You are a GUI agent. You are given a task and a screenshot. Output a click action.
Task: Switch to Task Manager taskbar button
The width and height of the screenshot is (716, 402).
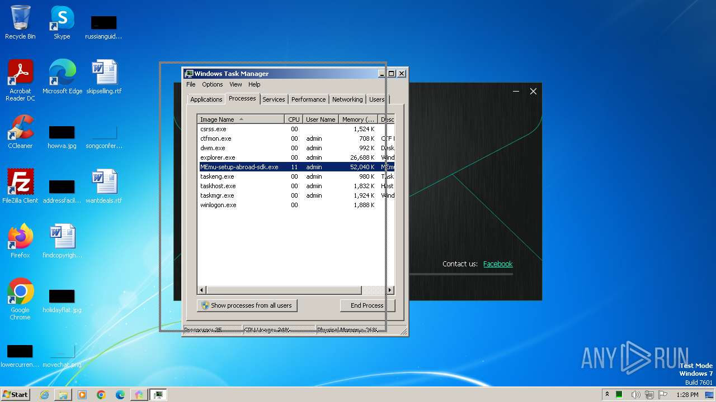(158, 395)
